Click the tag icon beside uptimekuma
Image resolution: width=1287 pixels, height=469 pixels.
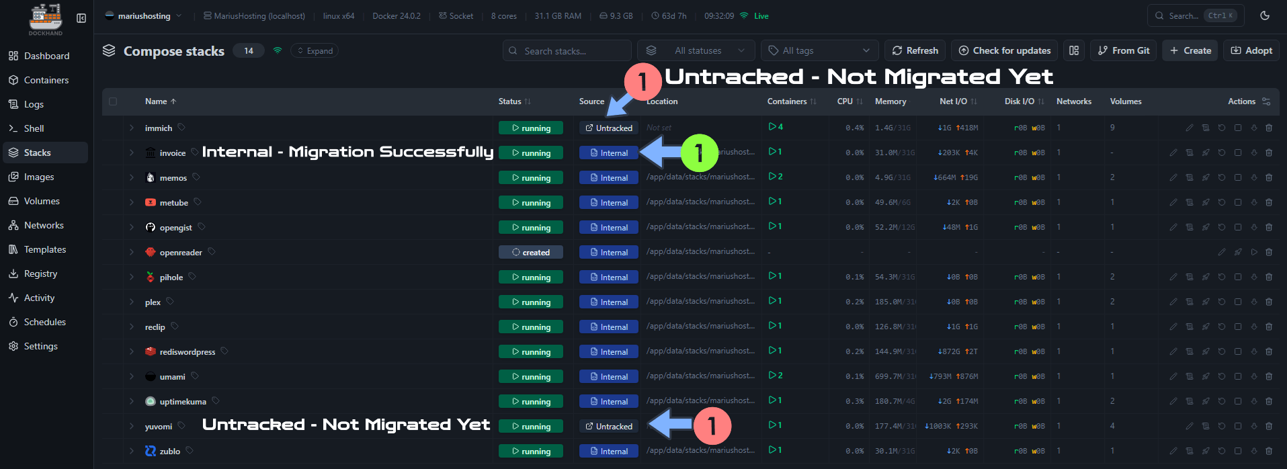tap(216, 401)
